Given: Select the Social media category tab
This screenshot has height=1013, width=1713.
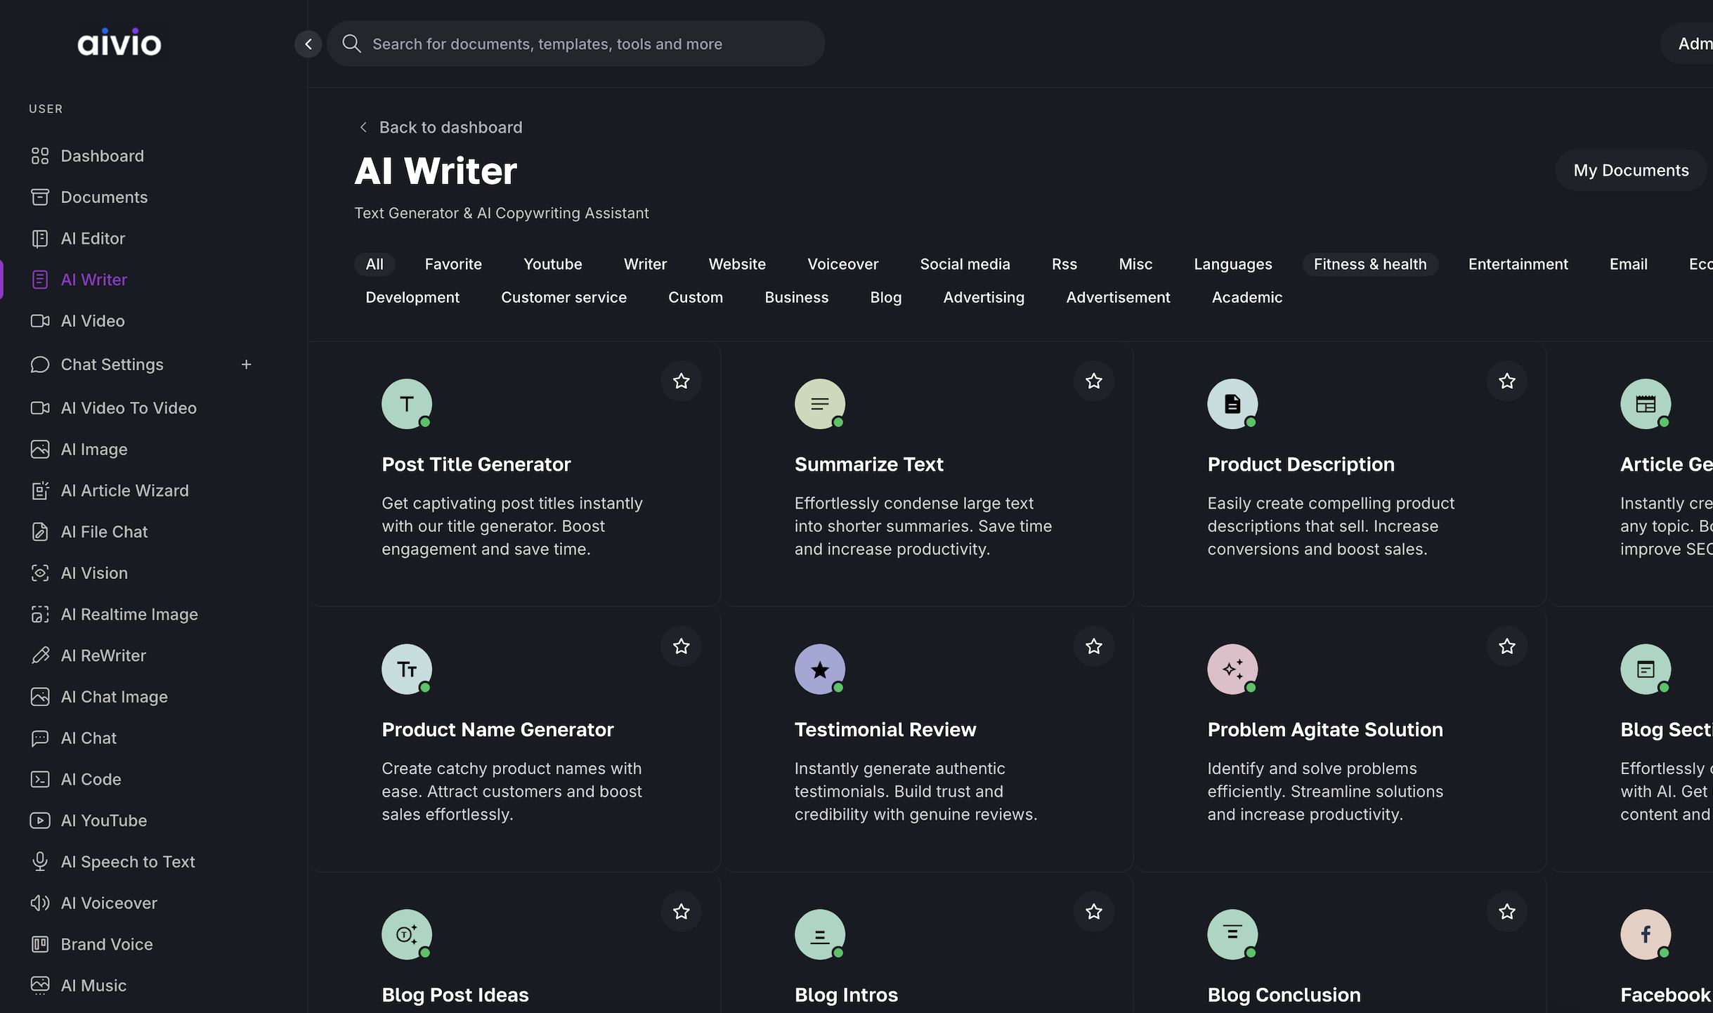Looking at the screenshot, I should tap(964, 264).
